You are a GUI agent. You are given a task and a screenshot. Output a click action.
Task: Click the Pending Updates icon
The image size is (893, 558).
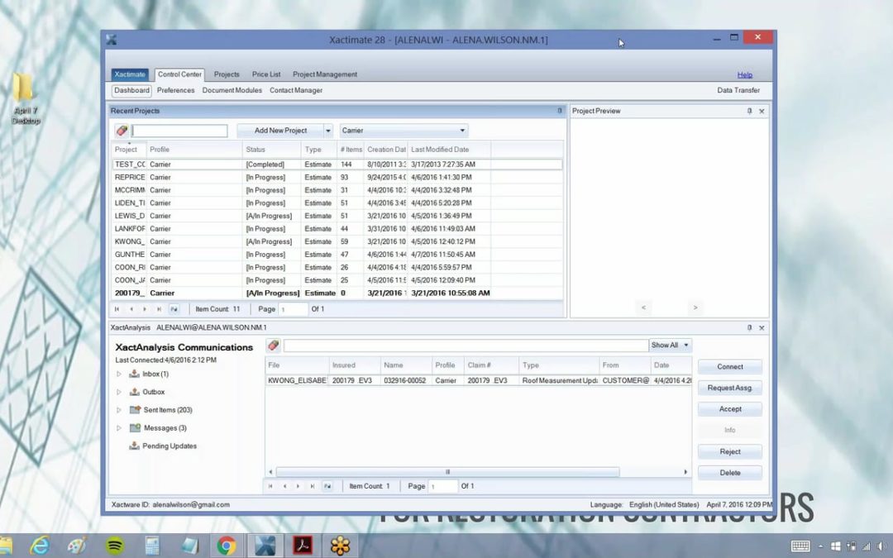click(x=135, y=446)
